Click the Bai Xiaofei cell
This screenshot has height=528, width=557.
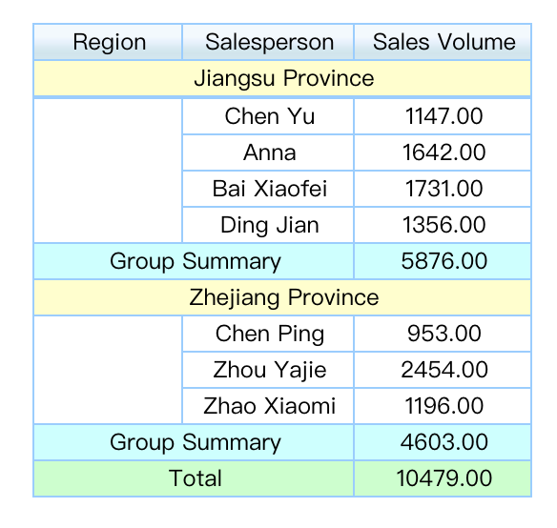click(268, 189)
